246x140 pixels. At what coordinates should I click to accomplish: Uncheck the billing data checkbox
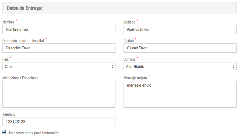pyautogui.click(x=4, y=132)
